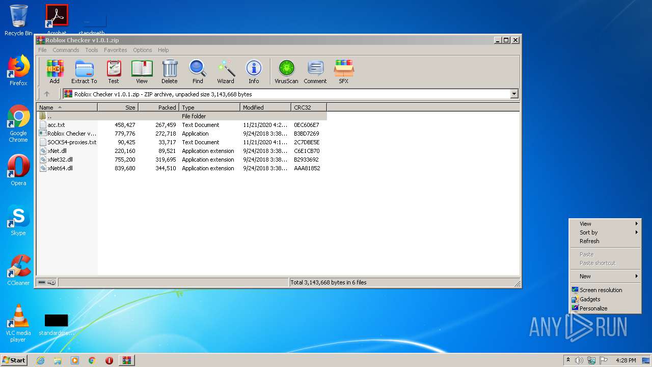Select Roblox Checker application file
This screenshot has width=652, height=367.
182,134
